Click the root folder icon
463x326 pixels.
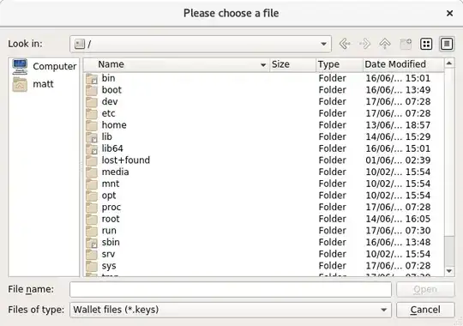point(92,219)
